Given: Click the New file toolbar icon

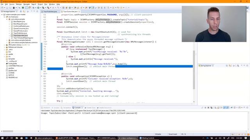Looking at the screenshot, I should pyautogui.click(x=2, y=8).
